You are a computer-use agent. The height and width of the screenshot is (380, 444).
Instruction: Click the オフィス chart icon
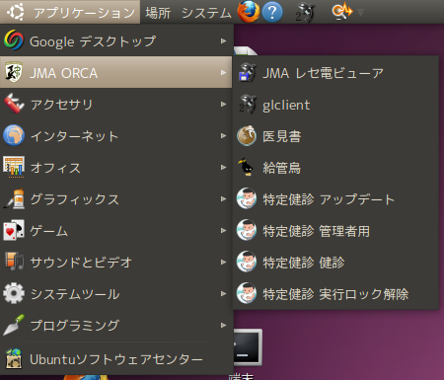tap(14, 167)
